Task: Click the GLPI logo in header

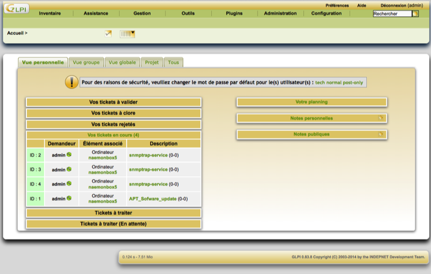Action: coord(16,9)
